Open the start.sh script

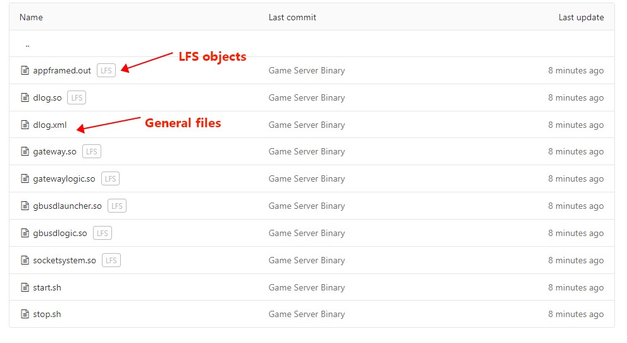pos(47,288)
